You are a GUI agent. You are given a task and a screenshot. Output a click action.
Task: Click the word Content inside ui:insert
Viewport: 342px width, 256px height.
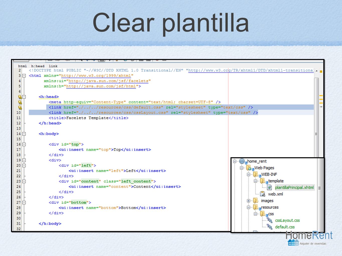[142, 186]
